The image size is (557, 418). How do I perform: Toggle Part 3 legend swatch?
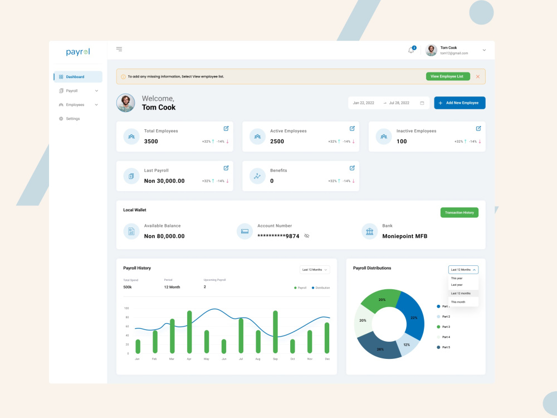coord(438,327)
